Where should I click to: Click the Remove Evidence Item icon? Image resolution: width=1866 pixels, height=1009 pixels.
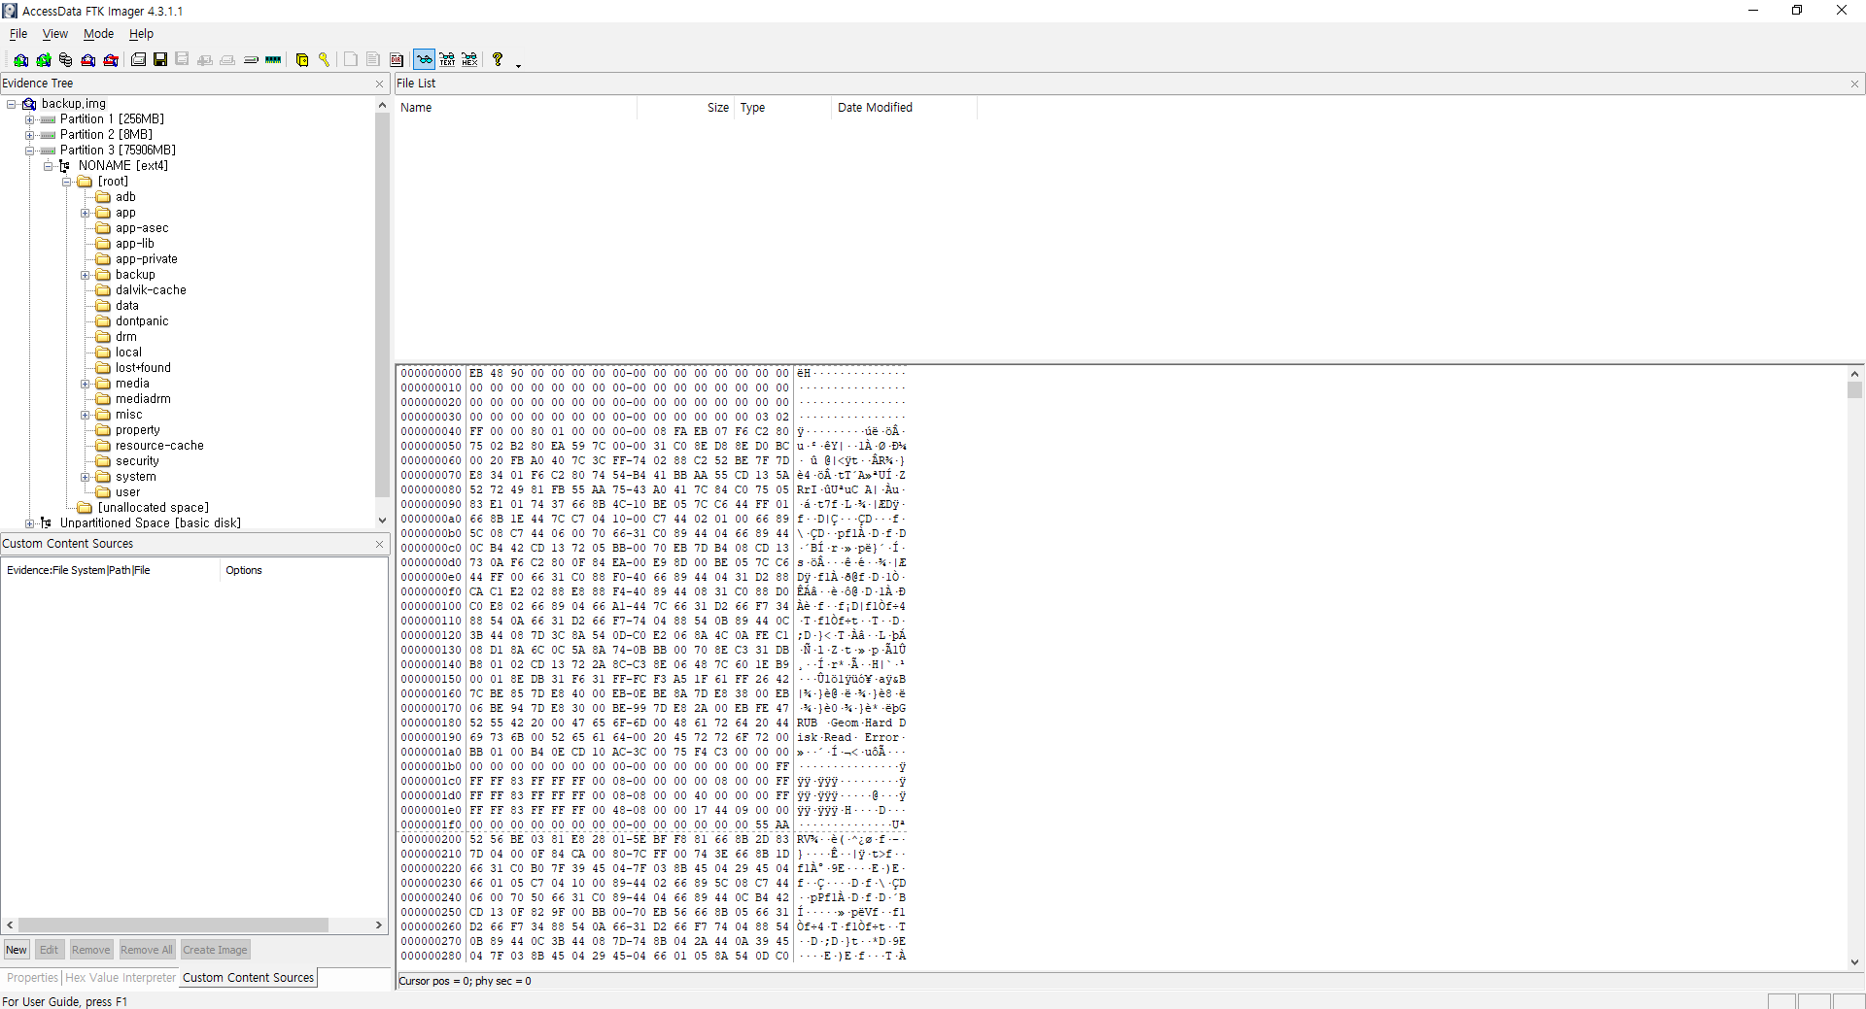[88, 60]
